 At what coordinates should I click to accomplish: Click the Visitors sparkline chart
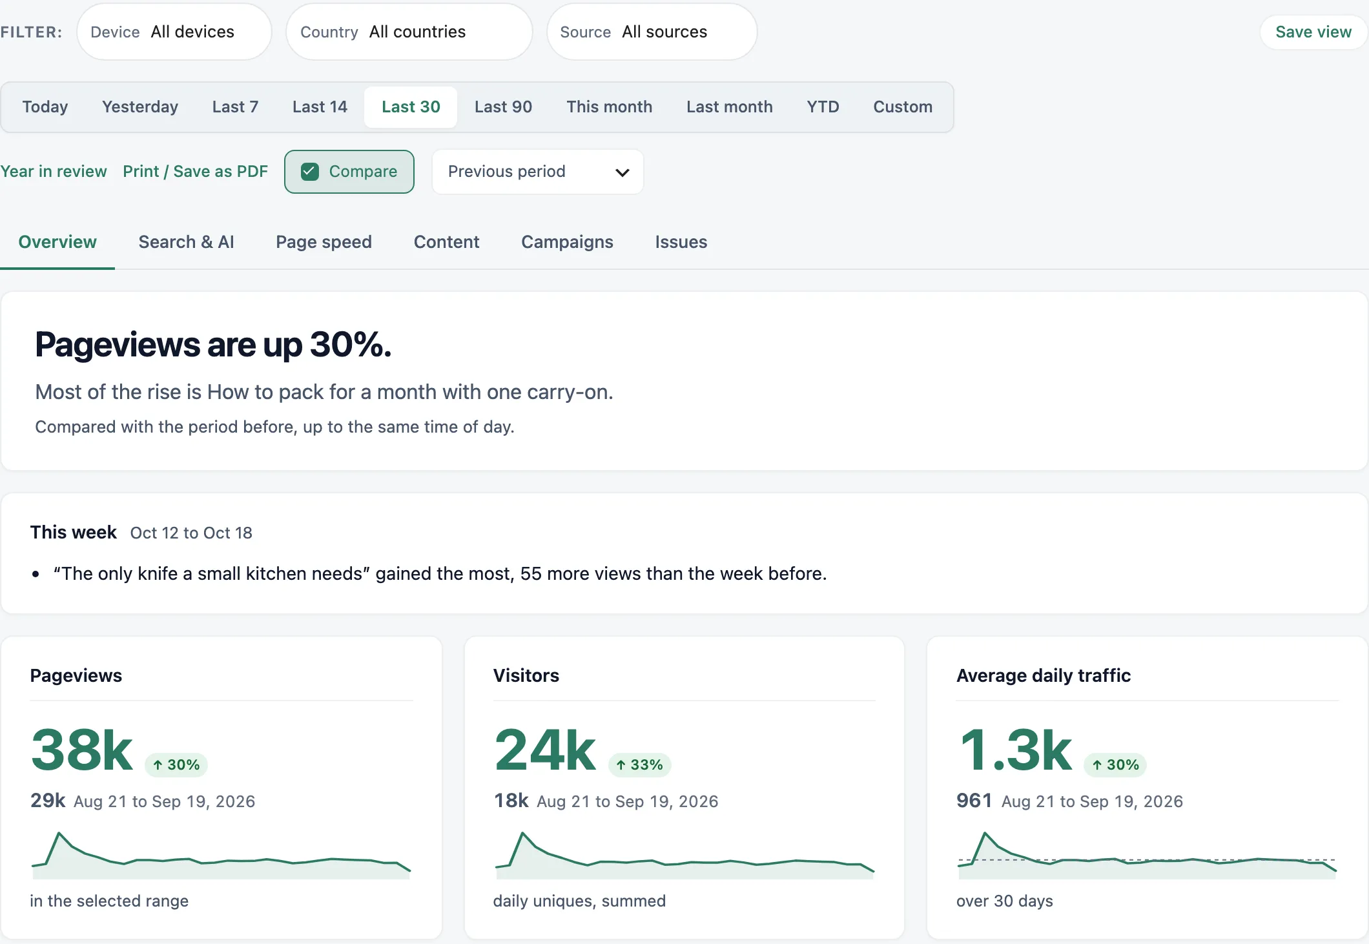click(684, 855)
